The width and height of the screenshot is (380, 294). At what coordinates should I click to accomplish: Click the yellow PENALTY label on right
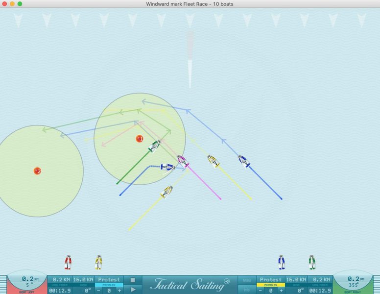coord(271,285)
